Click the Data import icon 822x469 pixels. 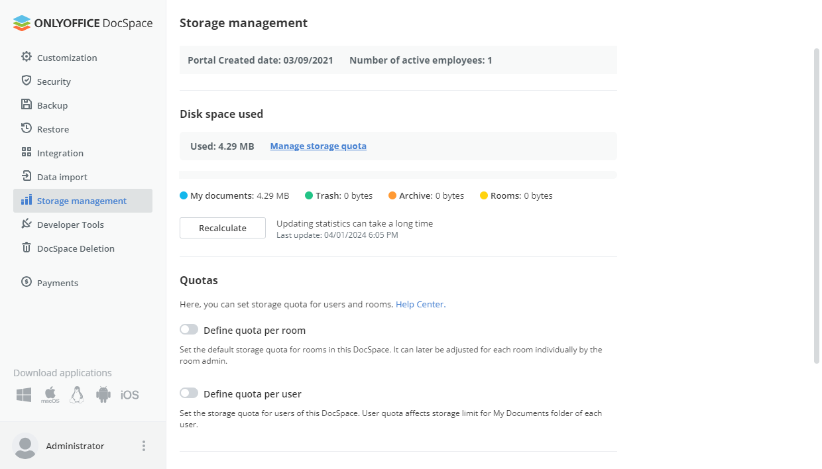click(27, 176)
